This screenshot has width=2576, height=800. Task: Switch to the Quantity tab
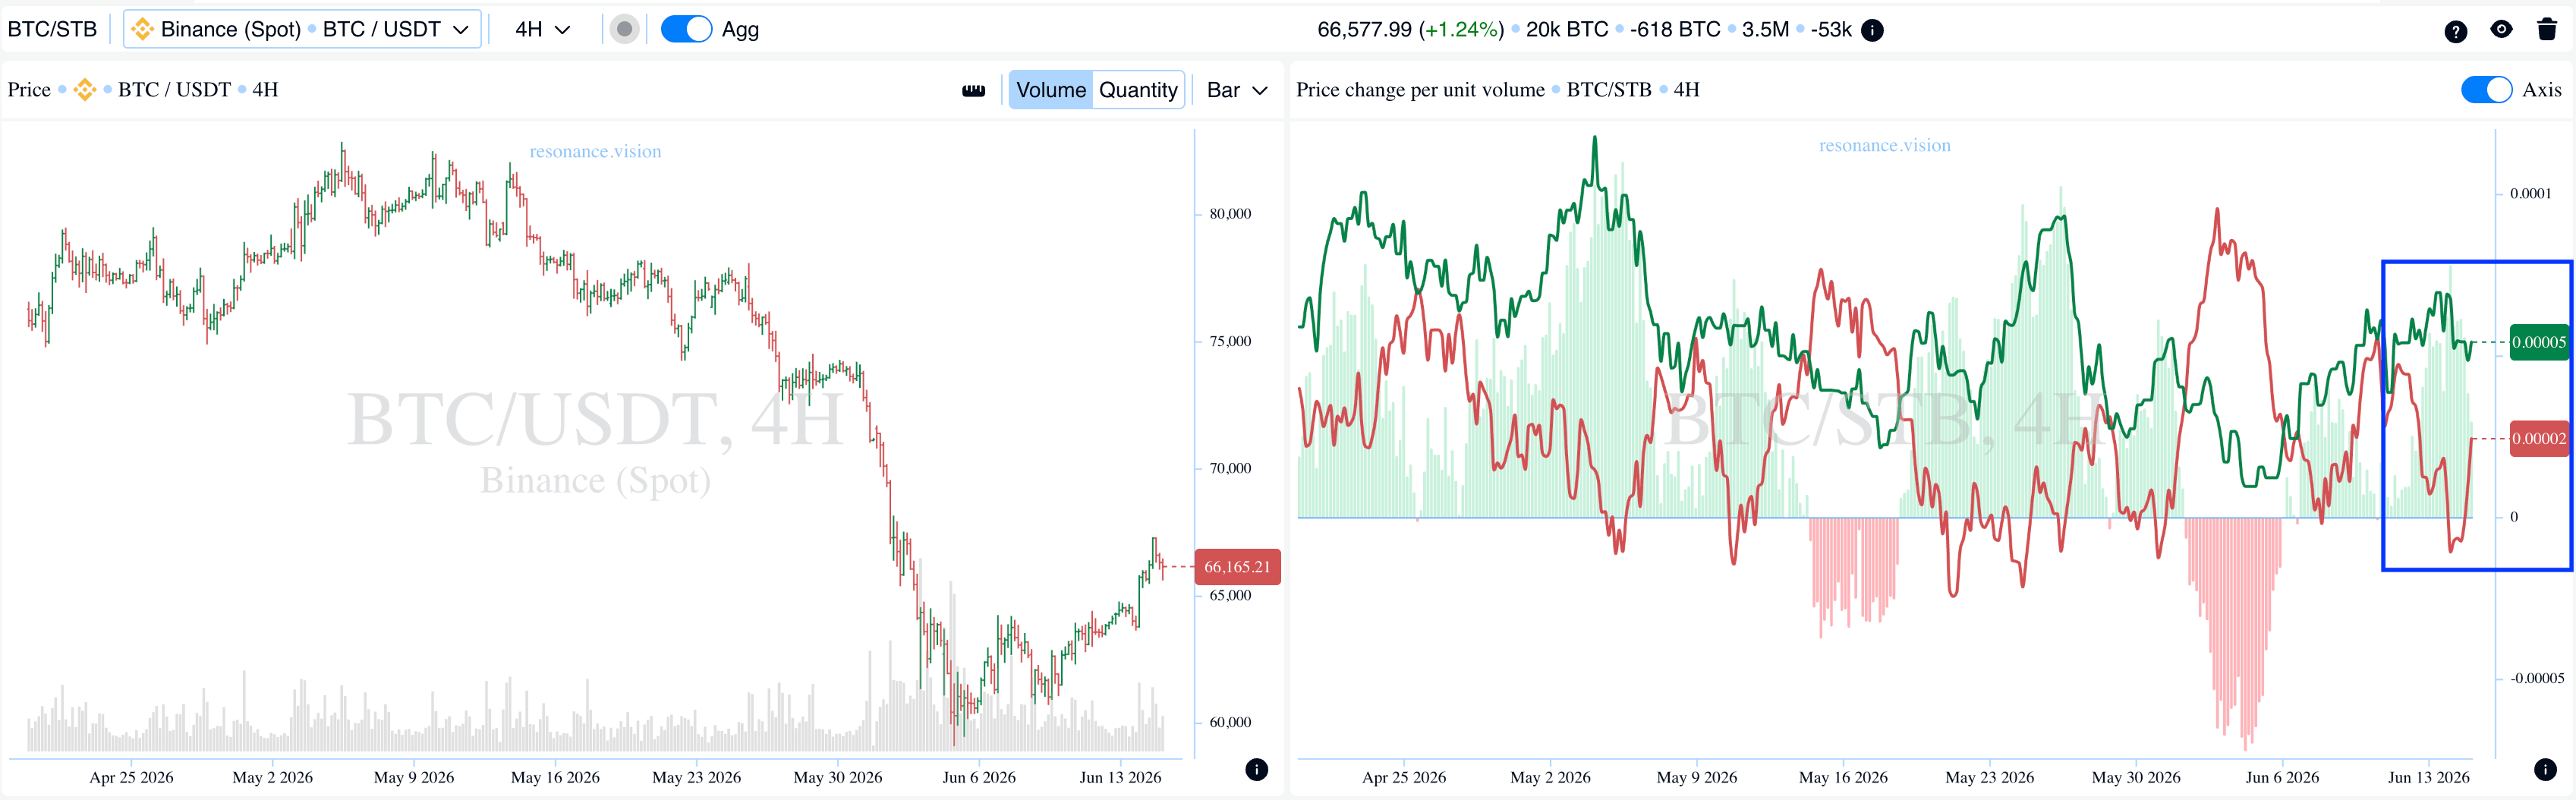click(x=1138, y=90)
